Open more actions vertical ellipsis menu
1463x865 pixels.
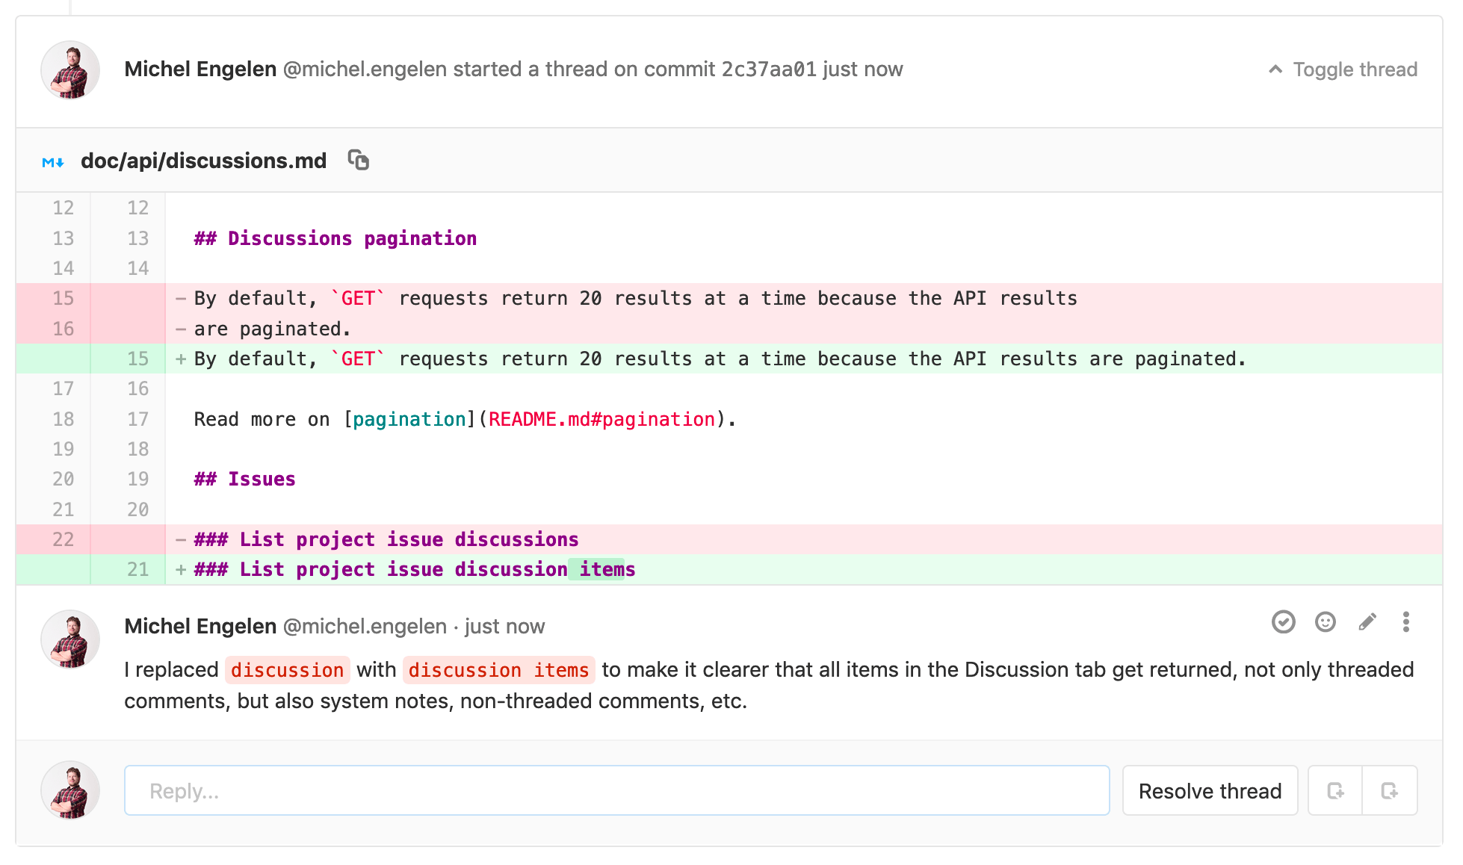(x=1405, y=622)
